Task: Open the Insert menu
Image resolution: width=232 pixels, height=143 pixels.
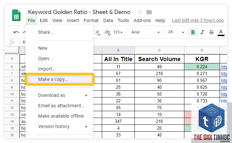Action: 73,20
